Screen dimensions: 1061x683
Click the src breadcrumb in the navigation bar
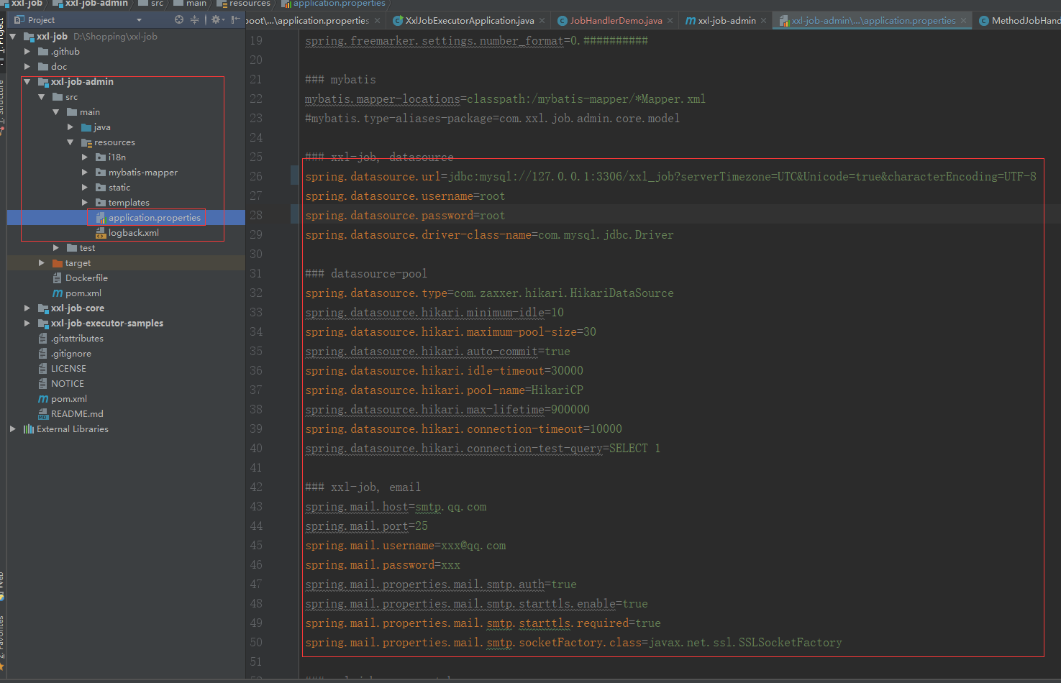click(150, 4)
